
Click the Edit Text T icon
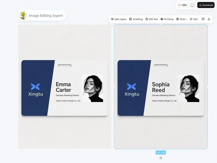147,19
